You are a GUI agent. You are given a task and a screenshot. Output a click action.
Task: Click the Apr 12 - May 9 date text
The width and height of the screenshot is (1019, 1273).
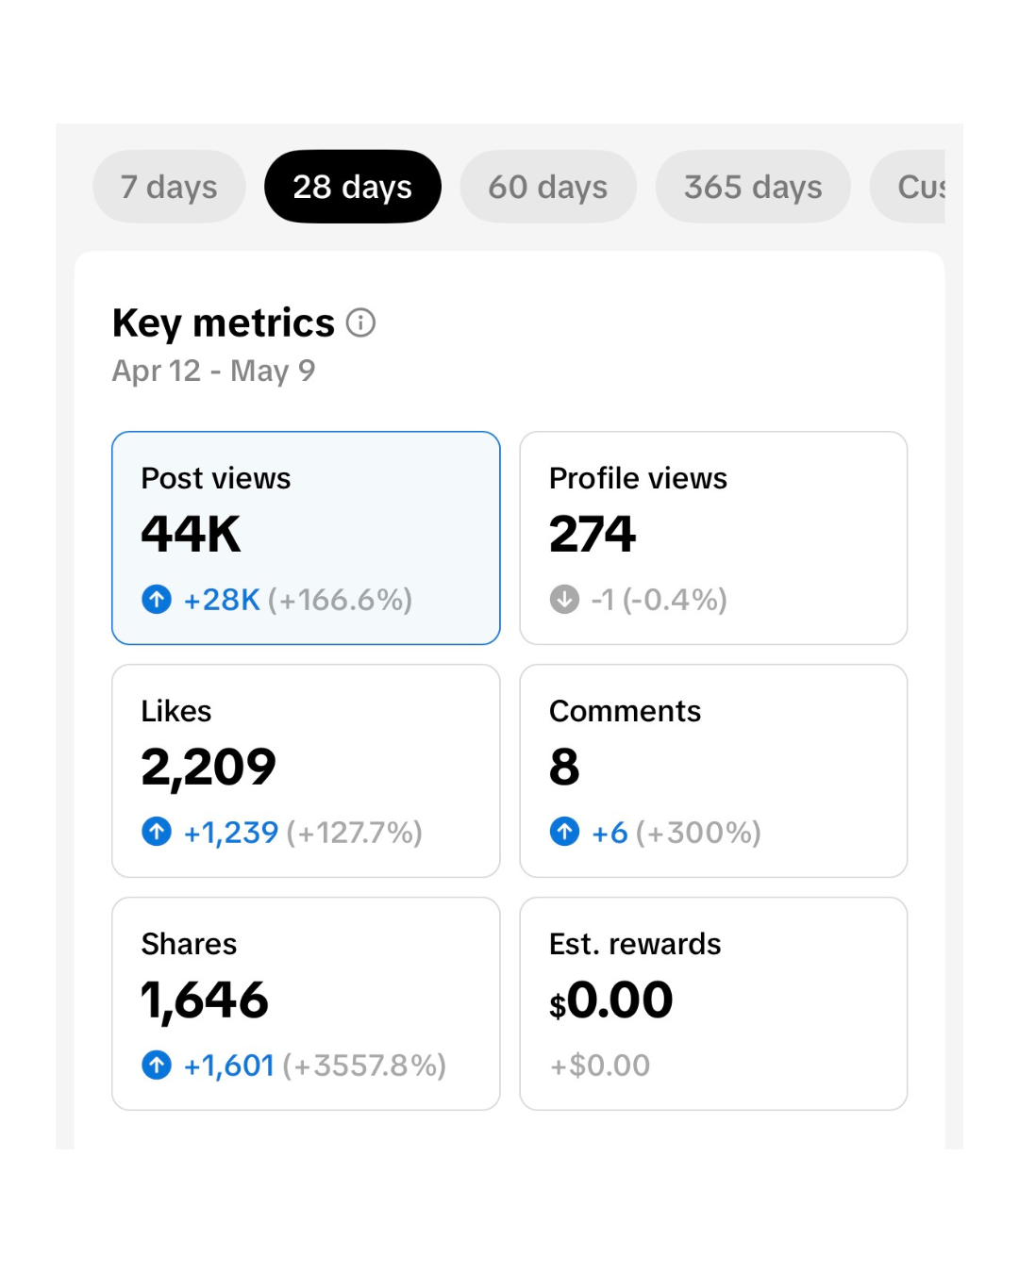(214, 371)
